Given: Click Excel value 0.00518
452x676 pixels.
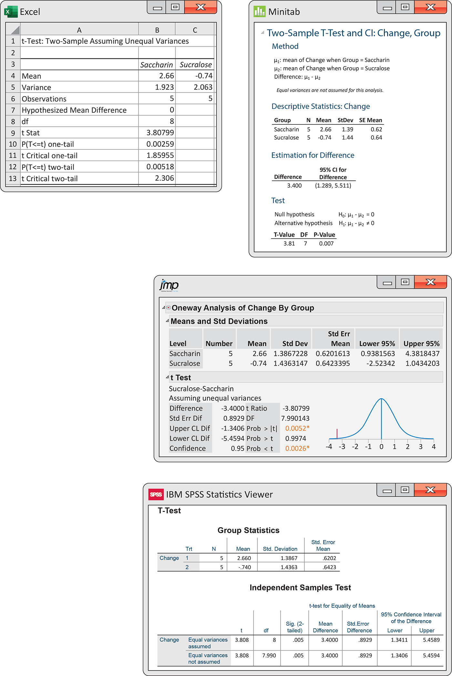Looking at the screenshot, I should click(160, 167).
